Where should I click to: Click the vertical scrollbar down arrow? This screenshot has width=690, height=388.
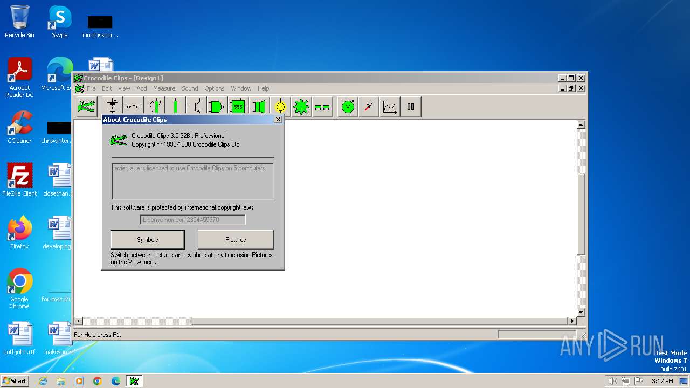pos(581,313)
